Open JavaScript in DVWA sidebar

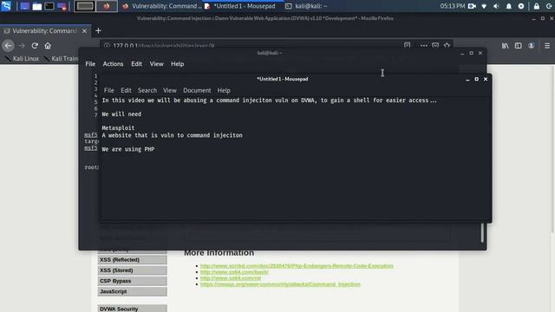pos(132,291)
